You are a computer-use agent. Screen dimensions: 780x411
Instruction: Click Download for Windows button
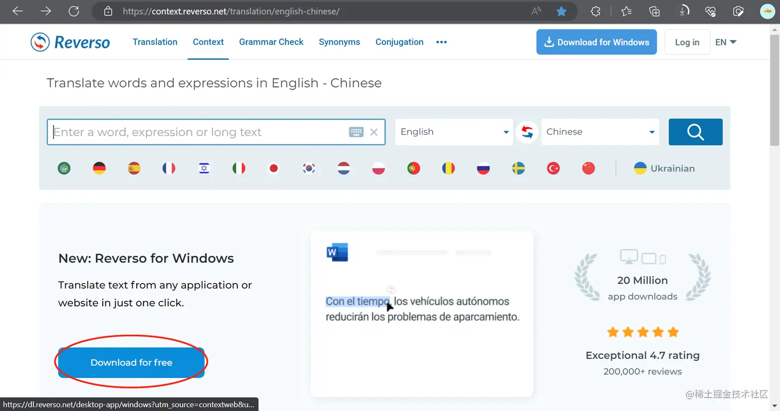(x=596, y=42)
